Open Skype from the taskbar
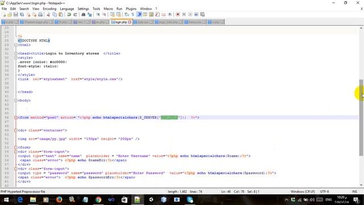This screenshot has width=364, height=205. pyautogui.click(x=190, y=200)
